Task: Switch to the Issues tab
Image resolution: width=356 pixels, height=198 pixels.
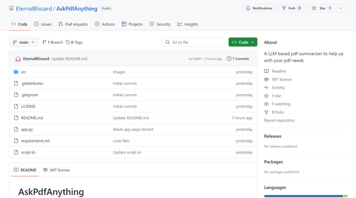Action: coord(43,24)
